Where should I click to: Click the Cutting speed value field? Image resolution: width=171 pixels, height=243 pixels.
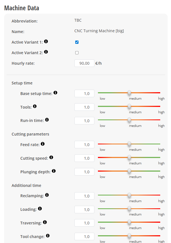pos(84,158)
